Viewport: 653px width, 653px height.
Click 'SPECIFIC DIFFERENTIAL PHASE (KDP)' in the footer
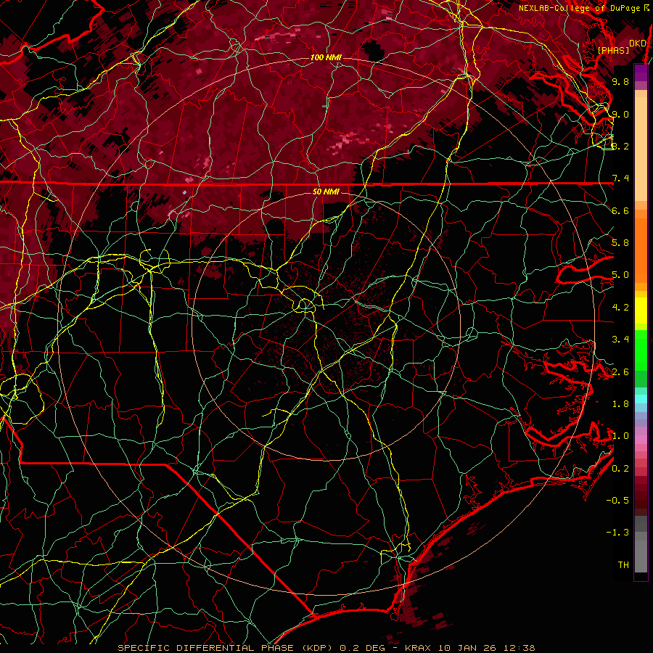(226, 648)
